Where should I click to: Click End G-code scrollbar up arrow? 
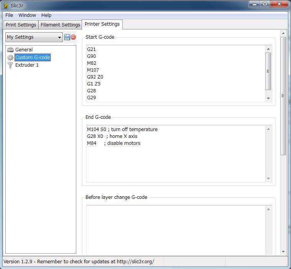click(268, 129)
